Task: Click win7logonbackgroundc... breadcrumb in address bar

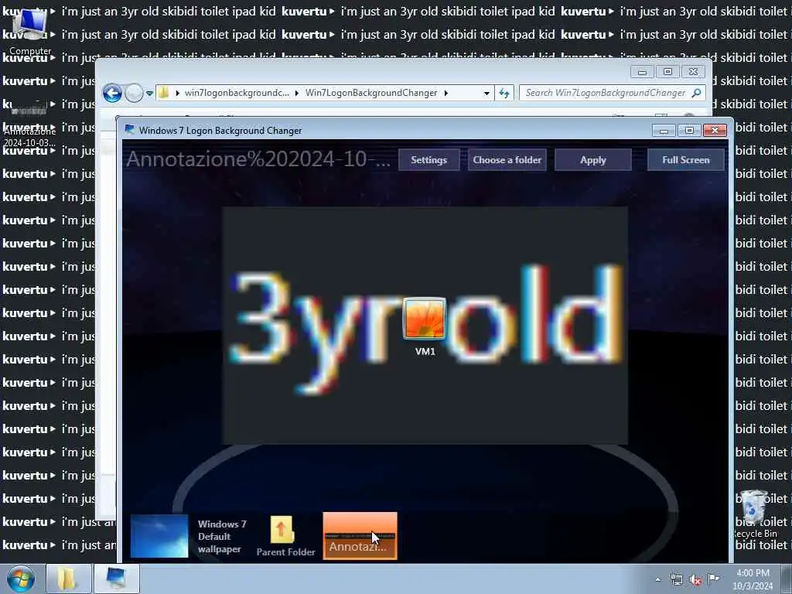Action: [237, 93]
